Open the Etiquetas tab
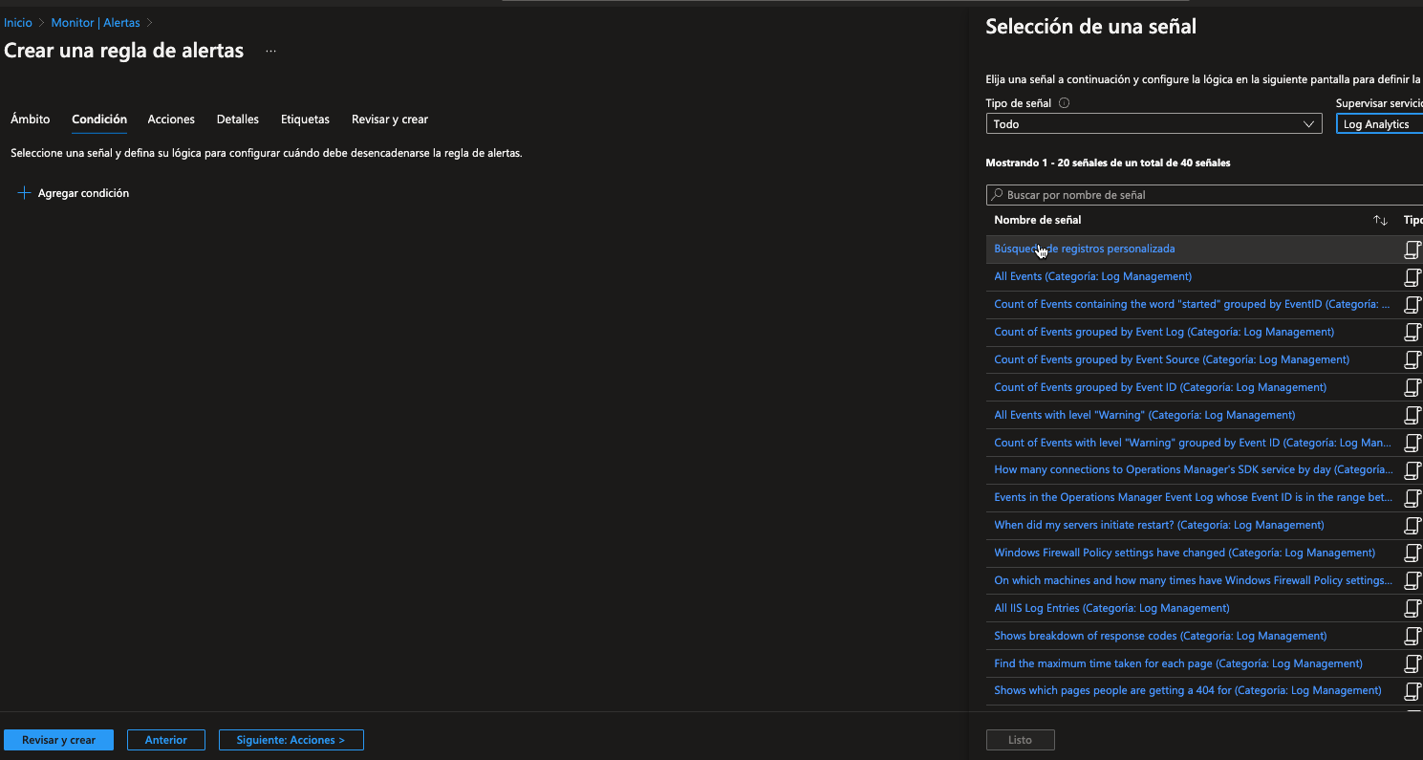 tap(305, 119)
